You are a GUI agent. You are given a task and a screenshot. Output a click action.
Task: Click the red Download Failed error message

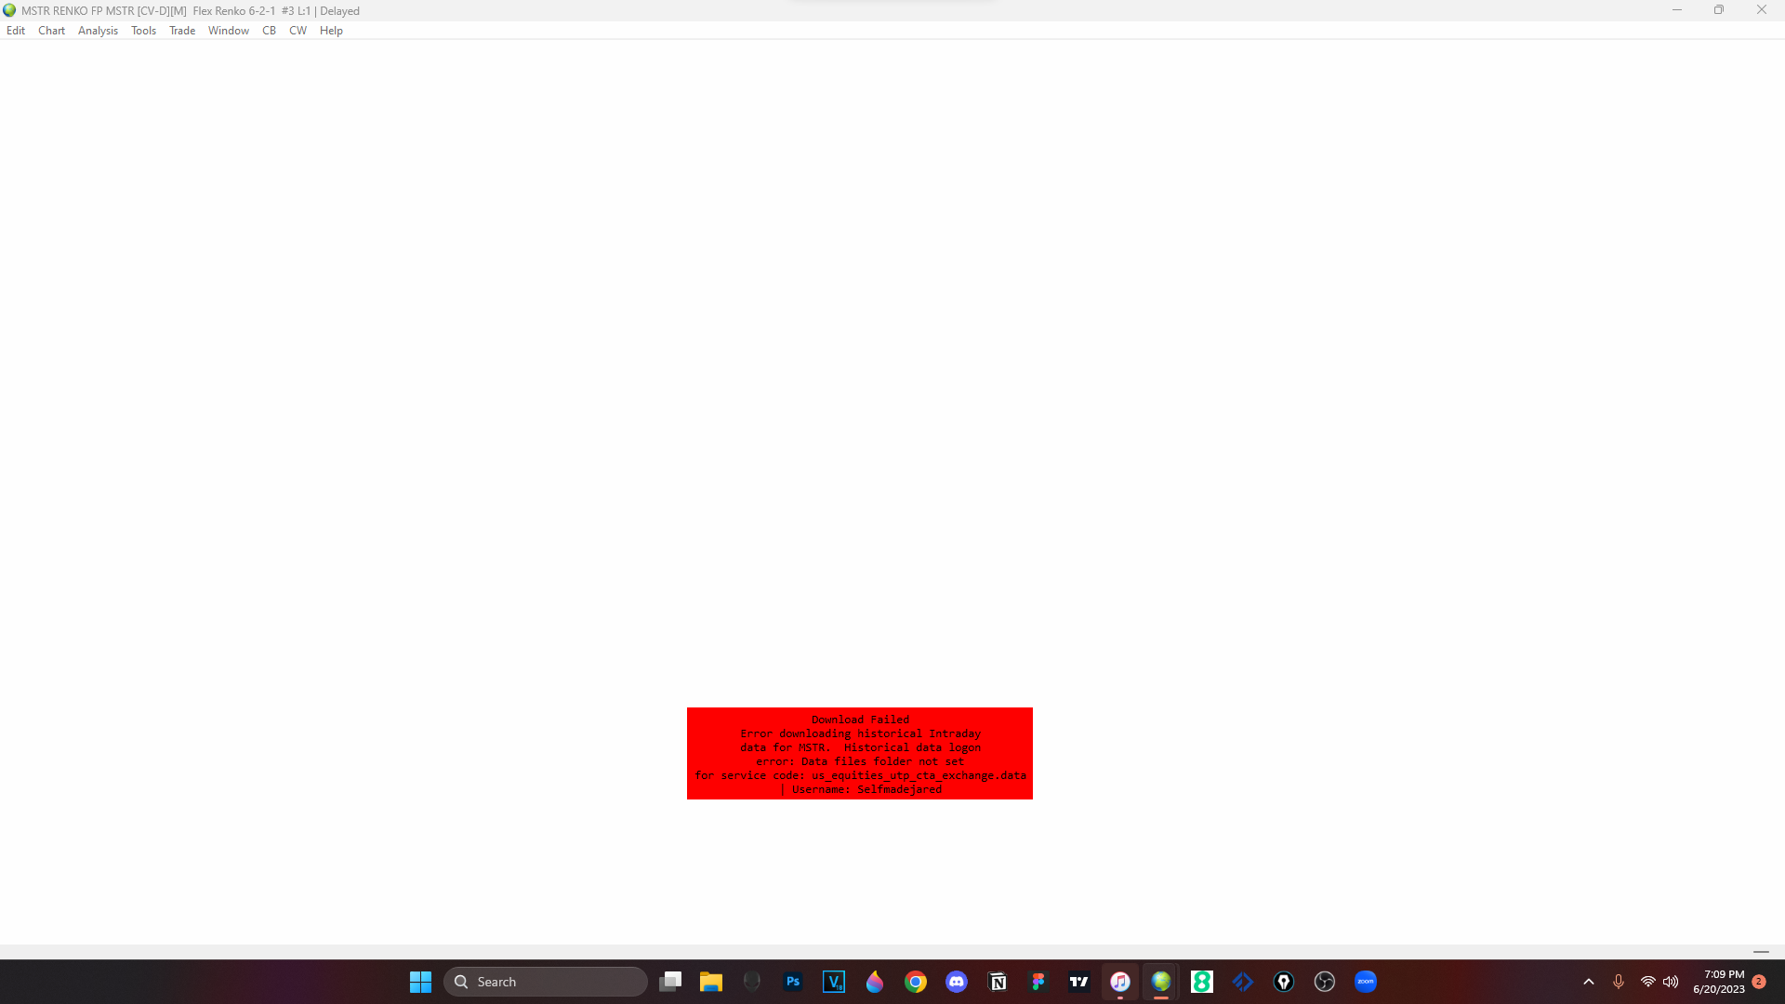coord(859,753)
